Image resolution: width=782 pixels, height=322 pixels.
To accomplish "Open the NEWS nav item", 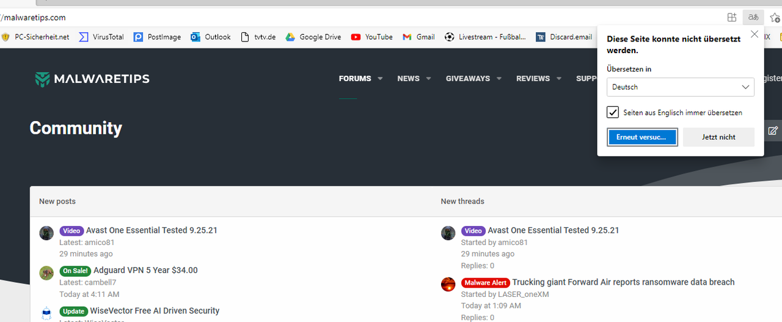I will click(408, 79).
